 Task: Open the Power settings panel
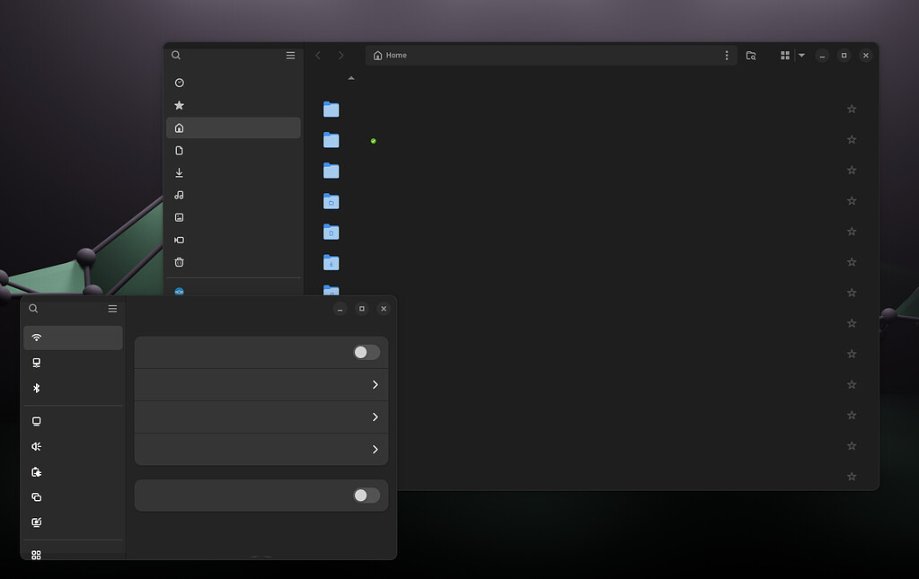(36, 471)
